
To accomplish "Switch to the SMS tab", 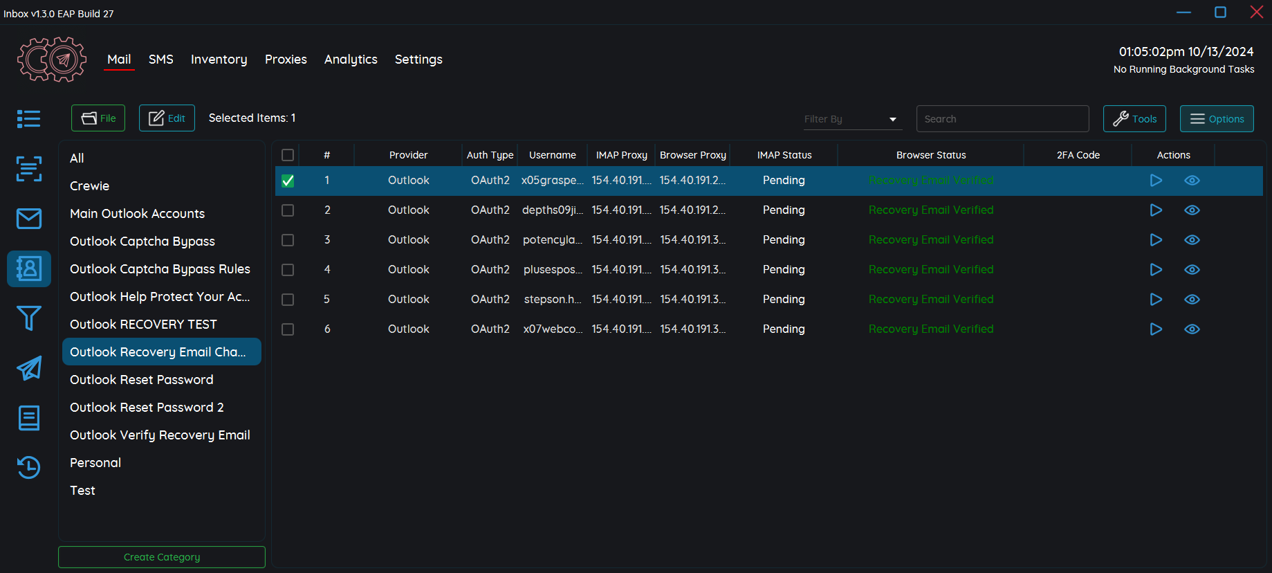I will (161, 60).
